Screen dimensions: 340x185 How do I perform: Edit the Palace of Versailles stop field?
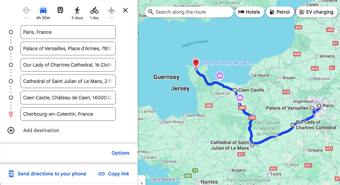tap(68, 48)
